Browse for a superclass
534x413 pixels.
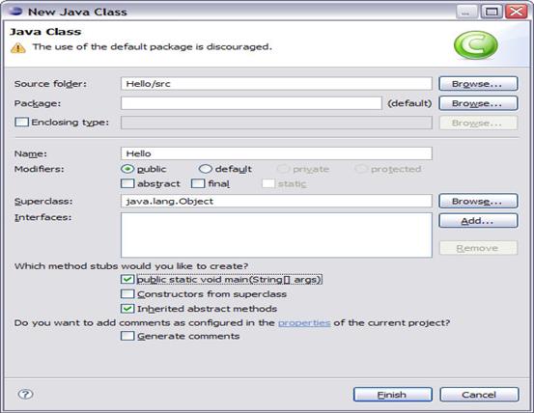[478, 201]
